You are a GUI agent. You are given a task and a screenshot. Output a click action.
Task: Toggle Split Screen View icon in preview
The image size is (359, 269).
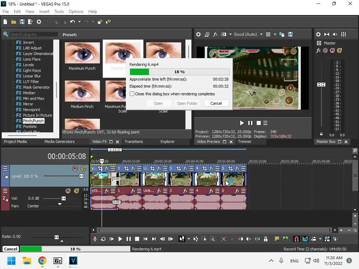(x=223, y=34)
